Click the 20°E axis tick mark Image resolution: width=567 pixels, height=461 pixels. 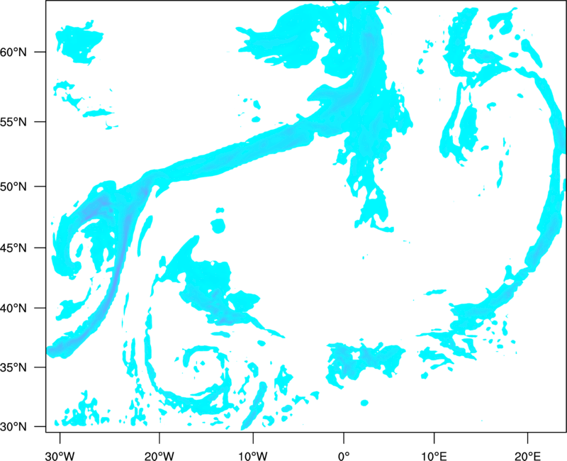point(527,438)
